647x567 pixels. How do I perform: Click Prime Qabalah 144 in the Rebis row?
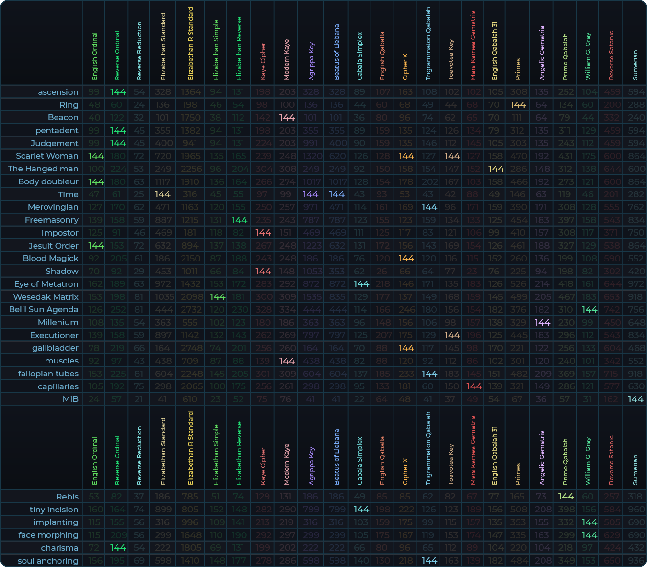pos(566,497)
